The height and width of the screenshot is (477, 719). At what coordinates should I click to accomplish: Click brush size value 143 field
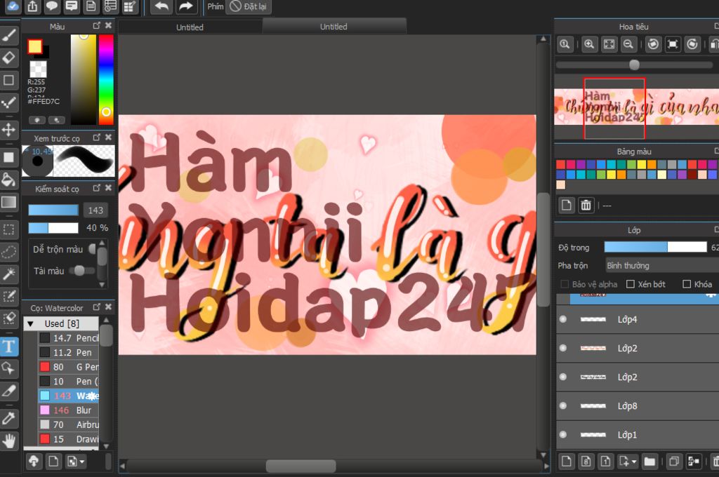point(95,210)
